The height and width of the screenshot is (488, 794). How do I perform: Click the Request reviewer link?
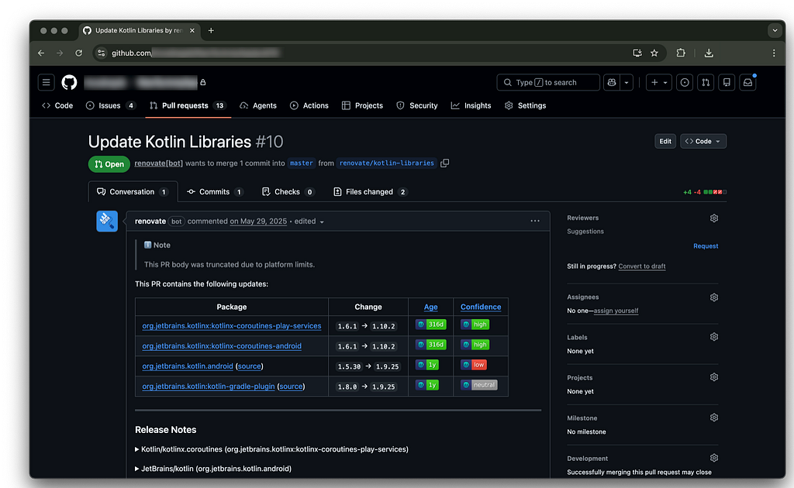coord(706,246)
